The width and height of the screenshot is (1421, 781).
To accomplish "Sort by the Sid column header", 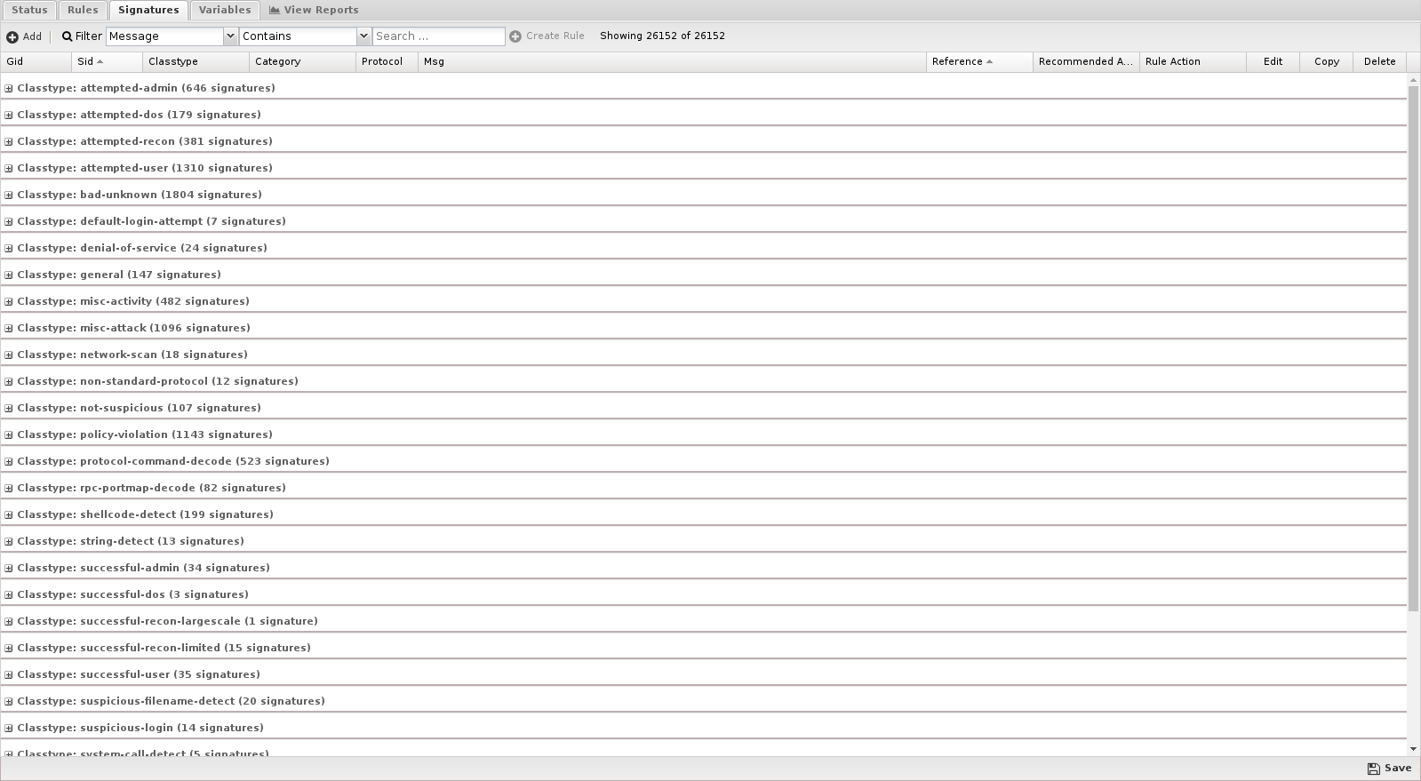I will [107, 61].
